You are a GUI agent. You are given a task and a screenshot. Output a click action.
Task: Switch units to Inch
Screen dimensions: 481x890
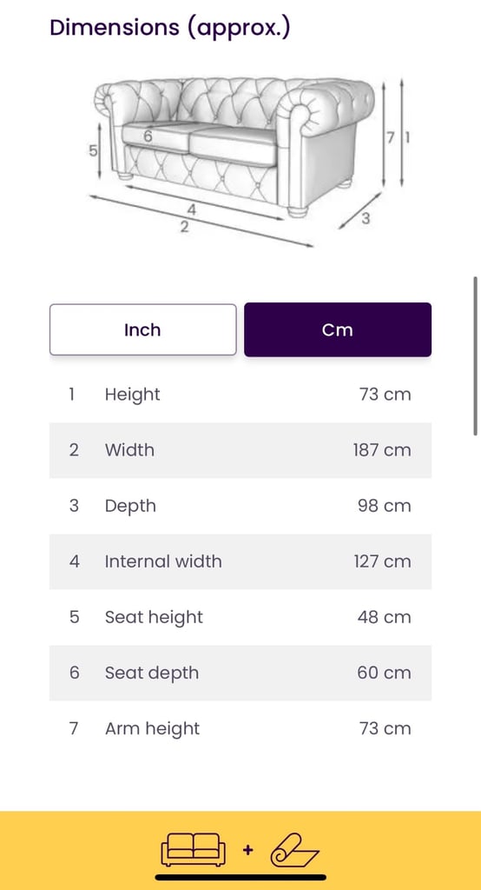143,329
